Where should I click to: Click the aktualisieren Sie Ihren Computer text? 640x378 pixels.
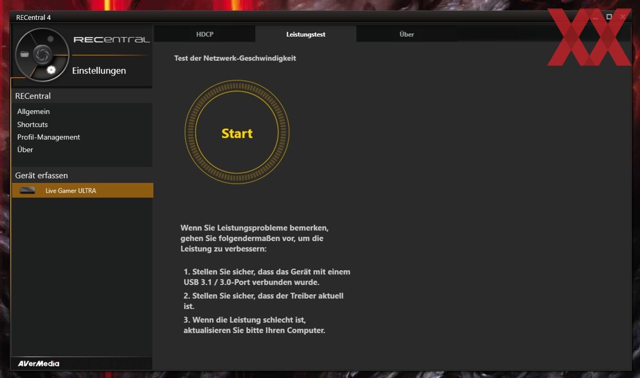[254, 325]
